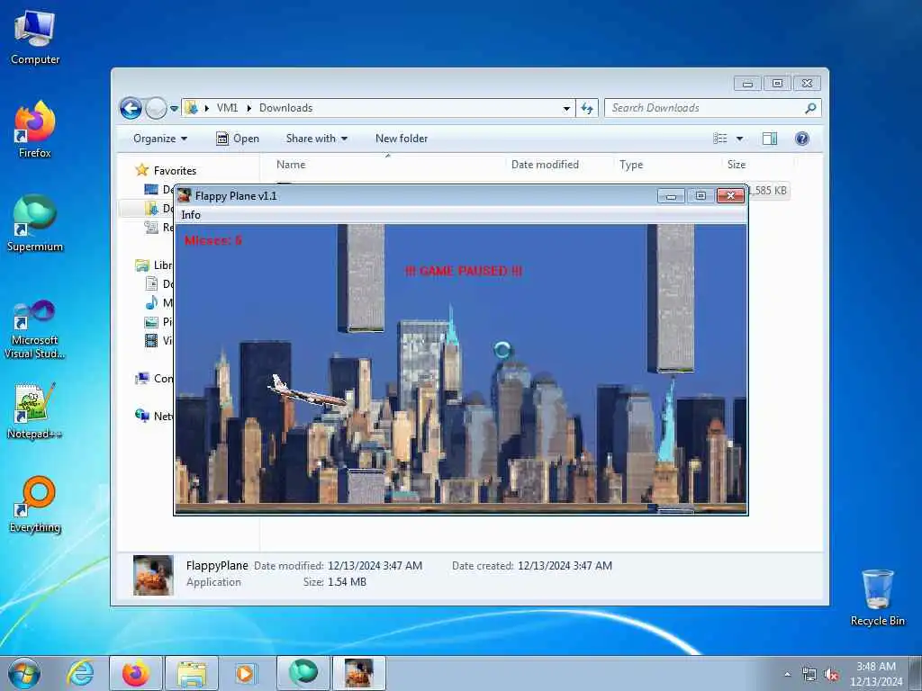Image resolution: width=922 pixels, height=691 pixels.
Task: Switch to File Explorer taskbar button
Action: (x=192, y=673)
